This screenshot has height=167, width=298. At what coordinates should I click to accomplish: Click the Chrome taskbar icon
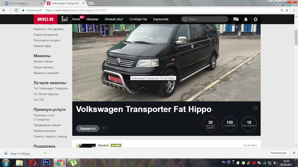click(x=60, y=163)
